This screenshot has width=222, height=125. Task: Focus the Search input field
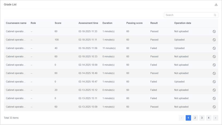click(188, 15)
